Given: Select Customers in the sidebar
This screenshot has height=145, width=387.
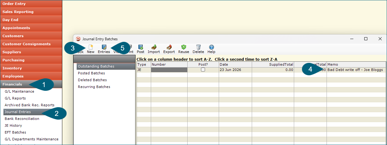Looking at the screenshot, I should coord(31,36).
